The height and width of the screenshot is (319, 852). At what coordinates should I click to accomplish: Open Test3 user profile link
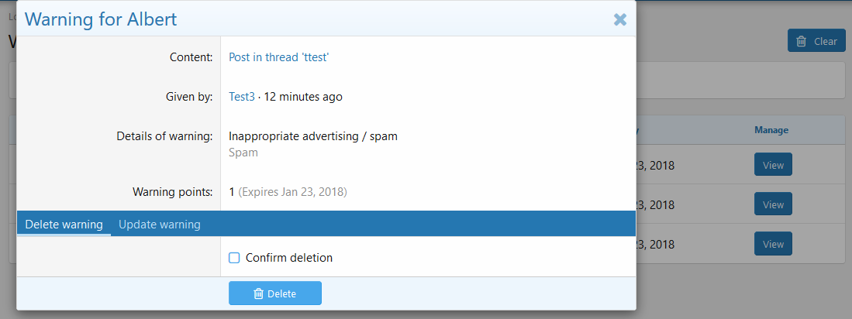(x=242, y=97)
